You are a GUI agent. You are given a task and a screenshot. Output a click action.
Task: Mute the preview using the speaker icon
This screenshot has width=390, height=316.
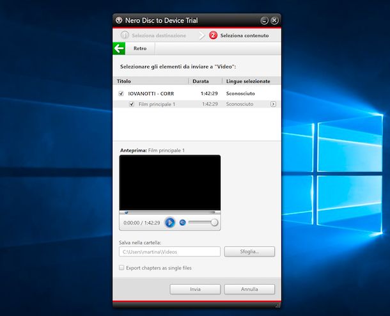(x=183, y=223)
